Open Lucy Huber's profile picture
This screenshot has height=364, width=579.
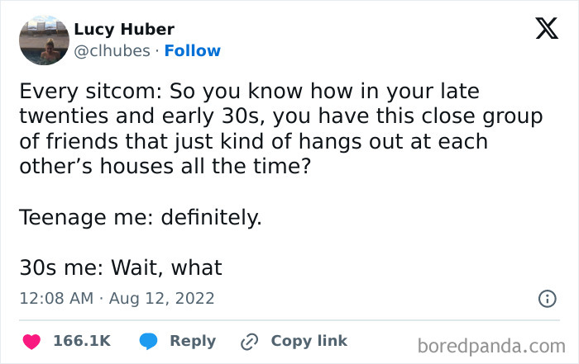point(43,39)
